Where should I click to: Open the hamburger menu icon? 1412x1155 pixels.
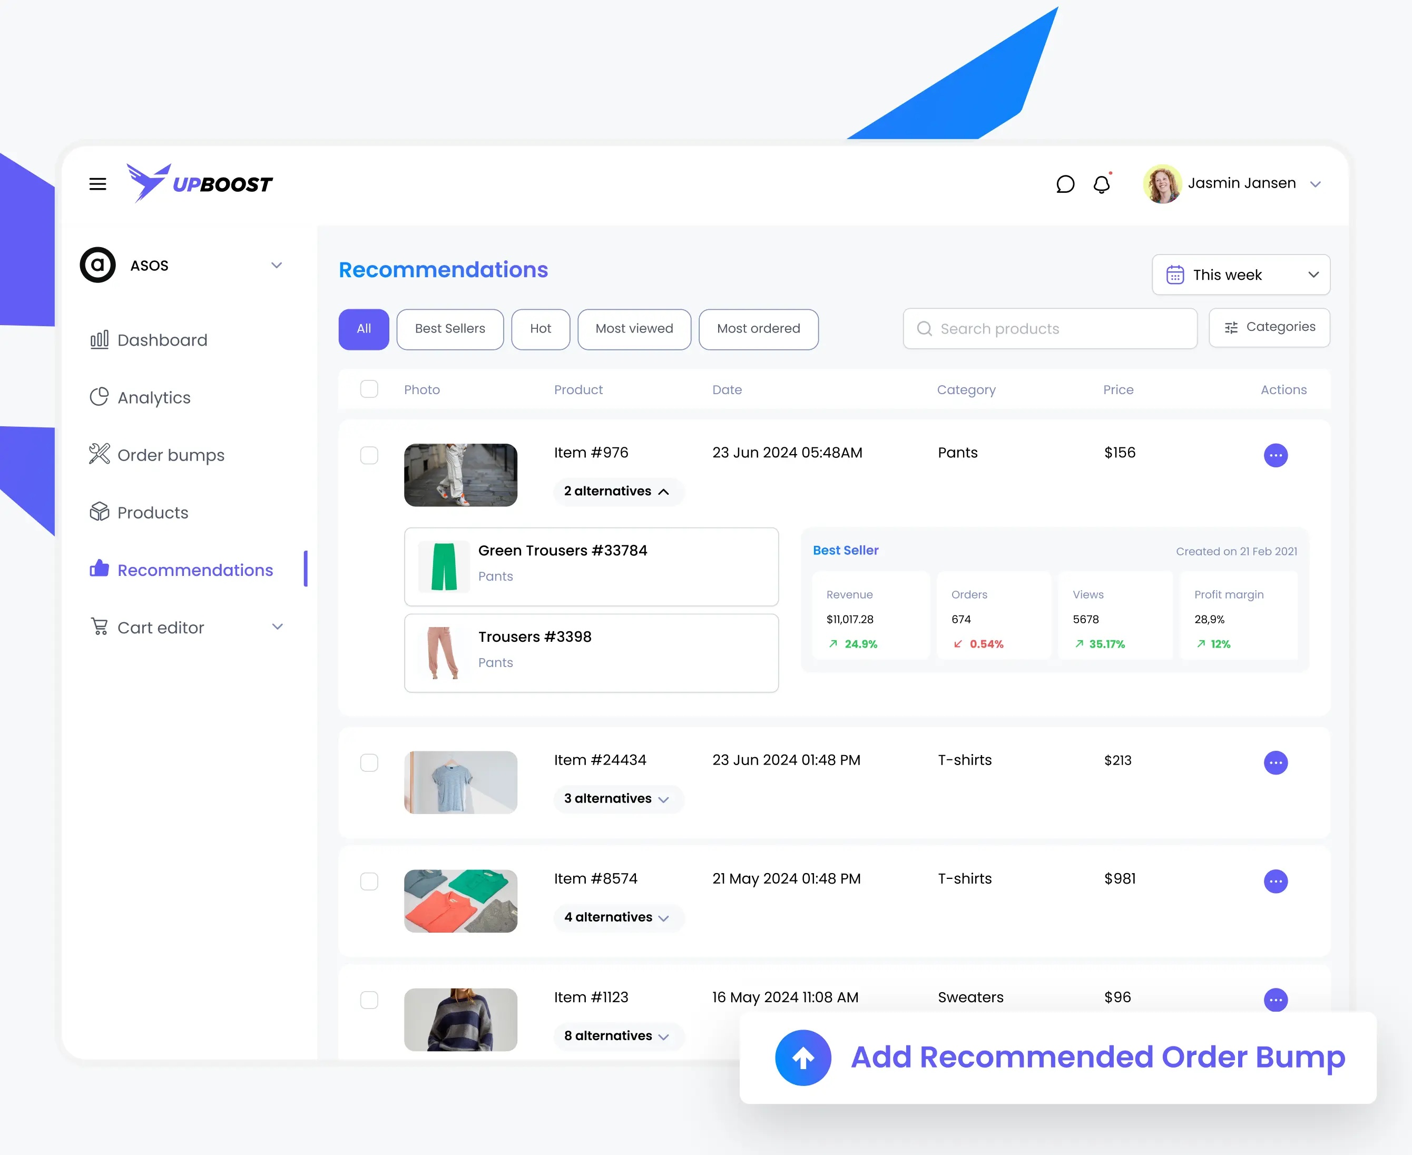[x=98, y=183]
